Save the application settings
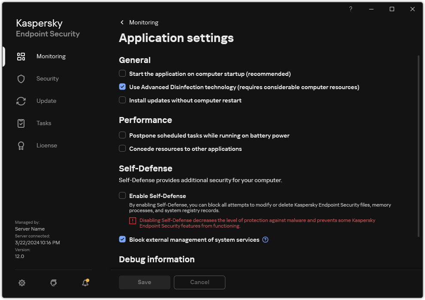Viewport: 425px width, 300px height. (x=144, y=282)
